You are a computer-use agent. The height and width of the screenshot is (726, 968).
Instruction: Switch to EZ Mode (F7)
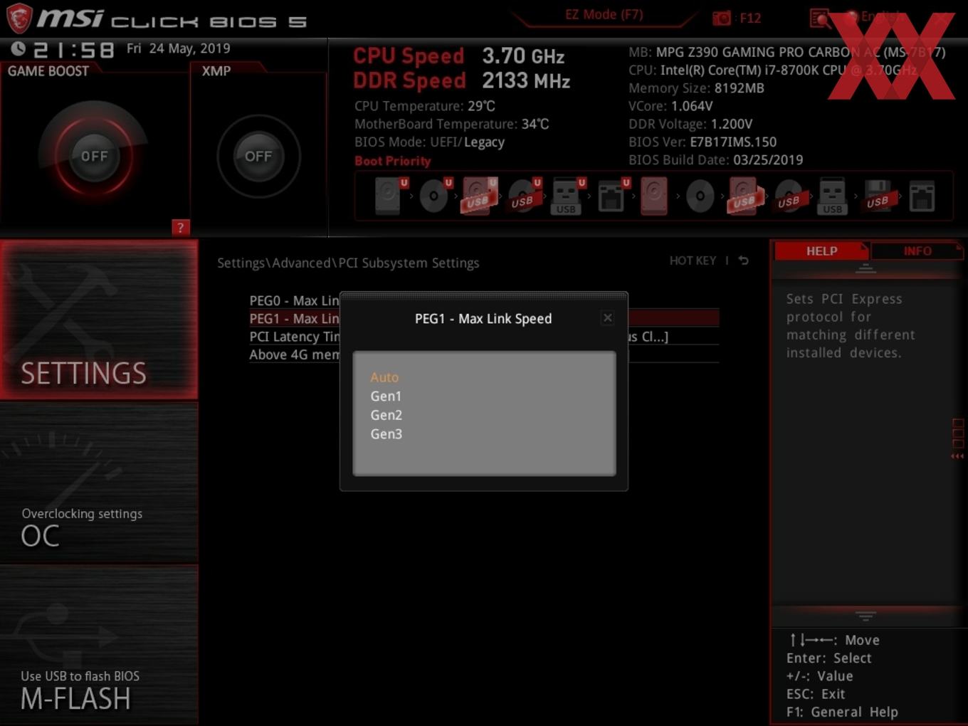pos(604,14)
